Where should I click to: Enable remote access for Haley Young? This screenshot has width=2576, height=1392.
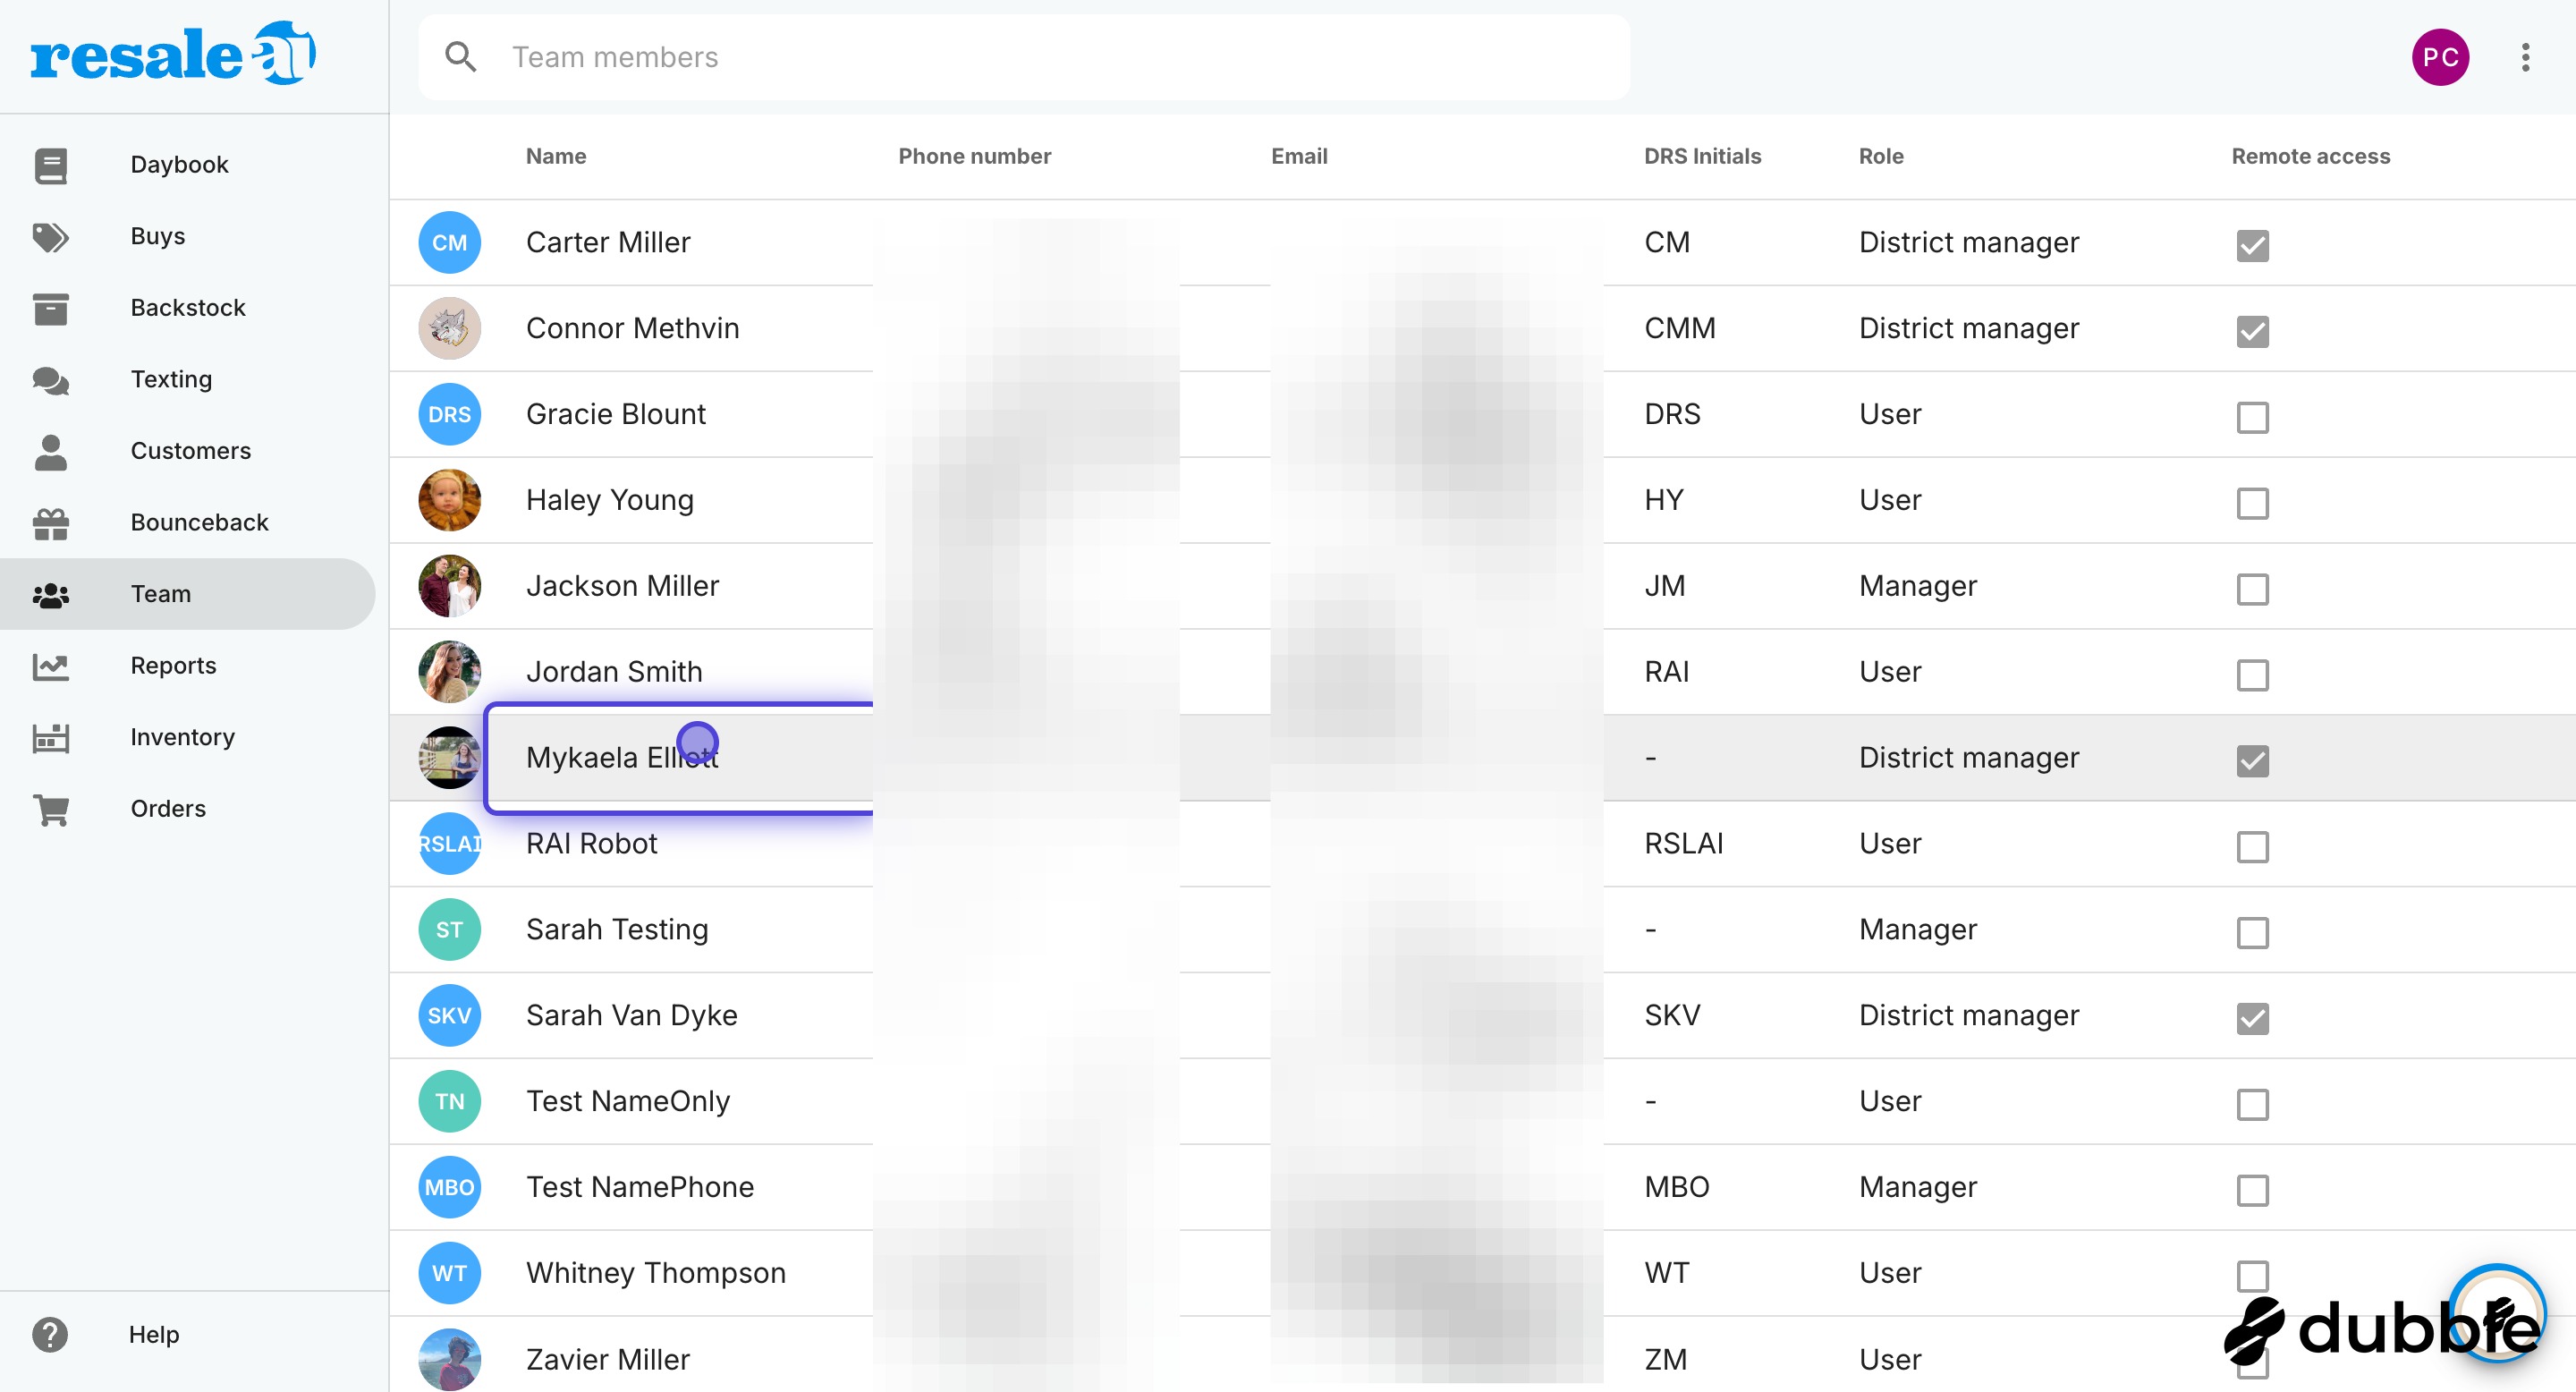[x=2252, y=503]
